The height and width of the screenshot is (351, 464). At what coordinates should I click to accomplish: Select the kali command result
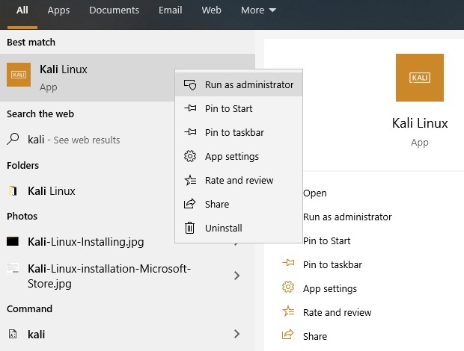tap(127, 334)
